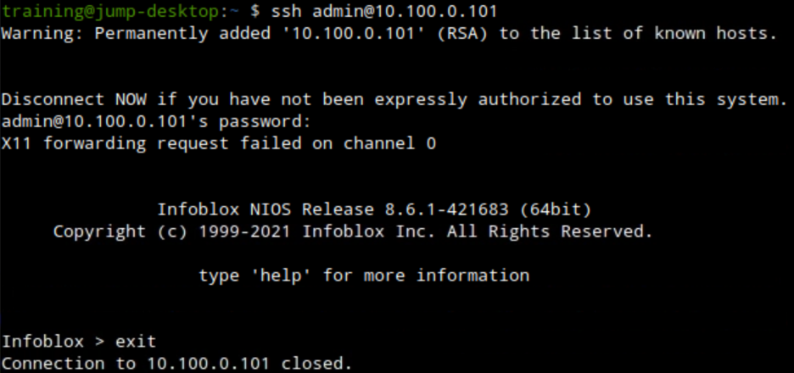Click the "Infoblox >" CLI prompt
794x373 pixels.
click(53, 342)
